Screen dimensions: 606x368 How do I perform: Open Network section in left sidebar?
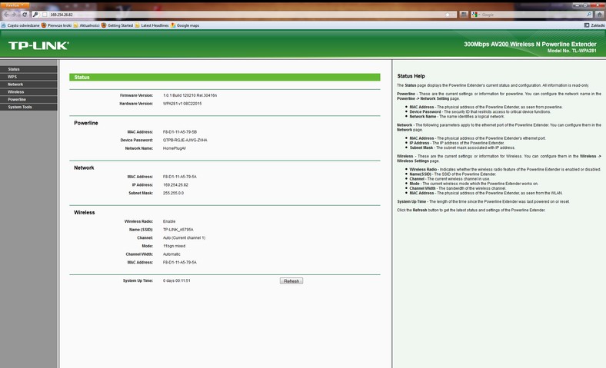(15, 85)
